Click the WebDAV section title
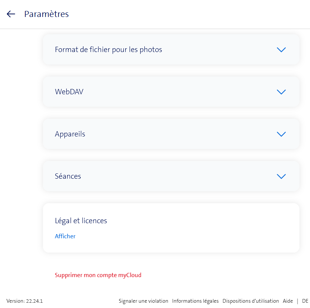Image resolution: width=310 pixels, height=308 pixels. [x=69, y=92]
